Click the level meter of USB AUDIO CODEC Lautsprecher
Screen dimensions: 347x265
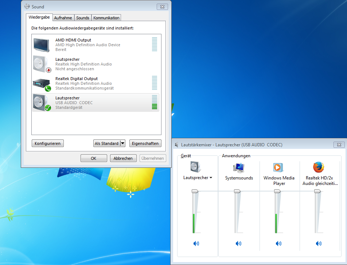coord(155,102)
